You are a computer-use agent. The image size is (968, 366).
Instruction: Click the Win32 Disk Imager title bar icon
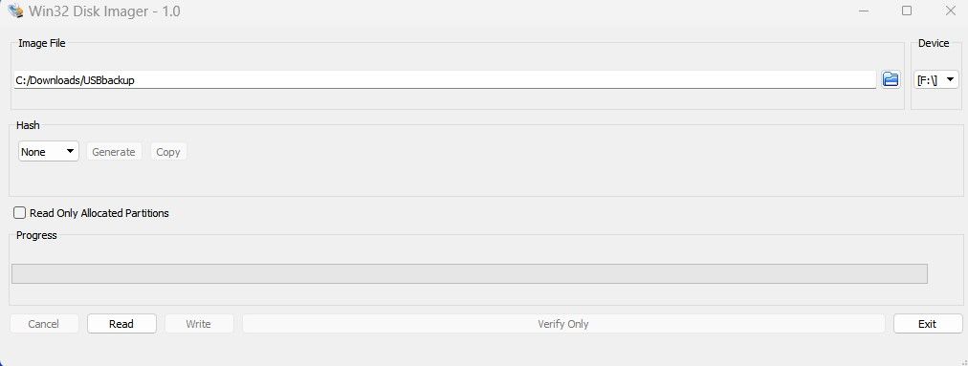click(x=15, y=11)
